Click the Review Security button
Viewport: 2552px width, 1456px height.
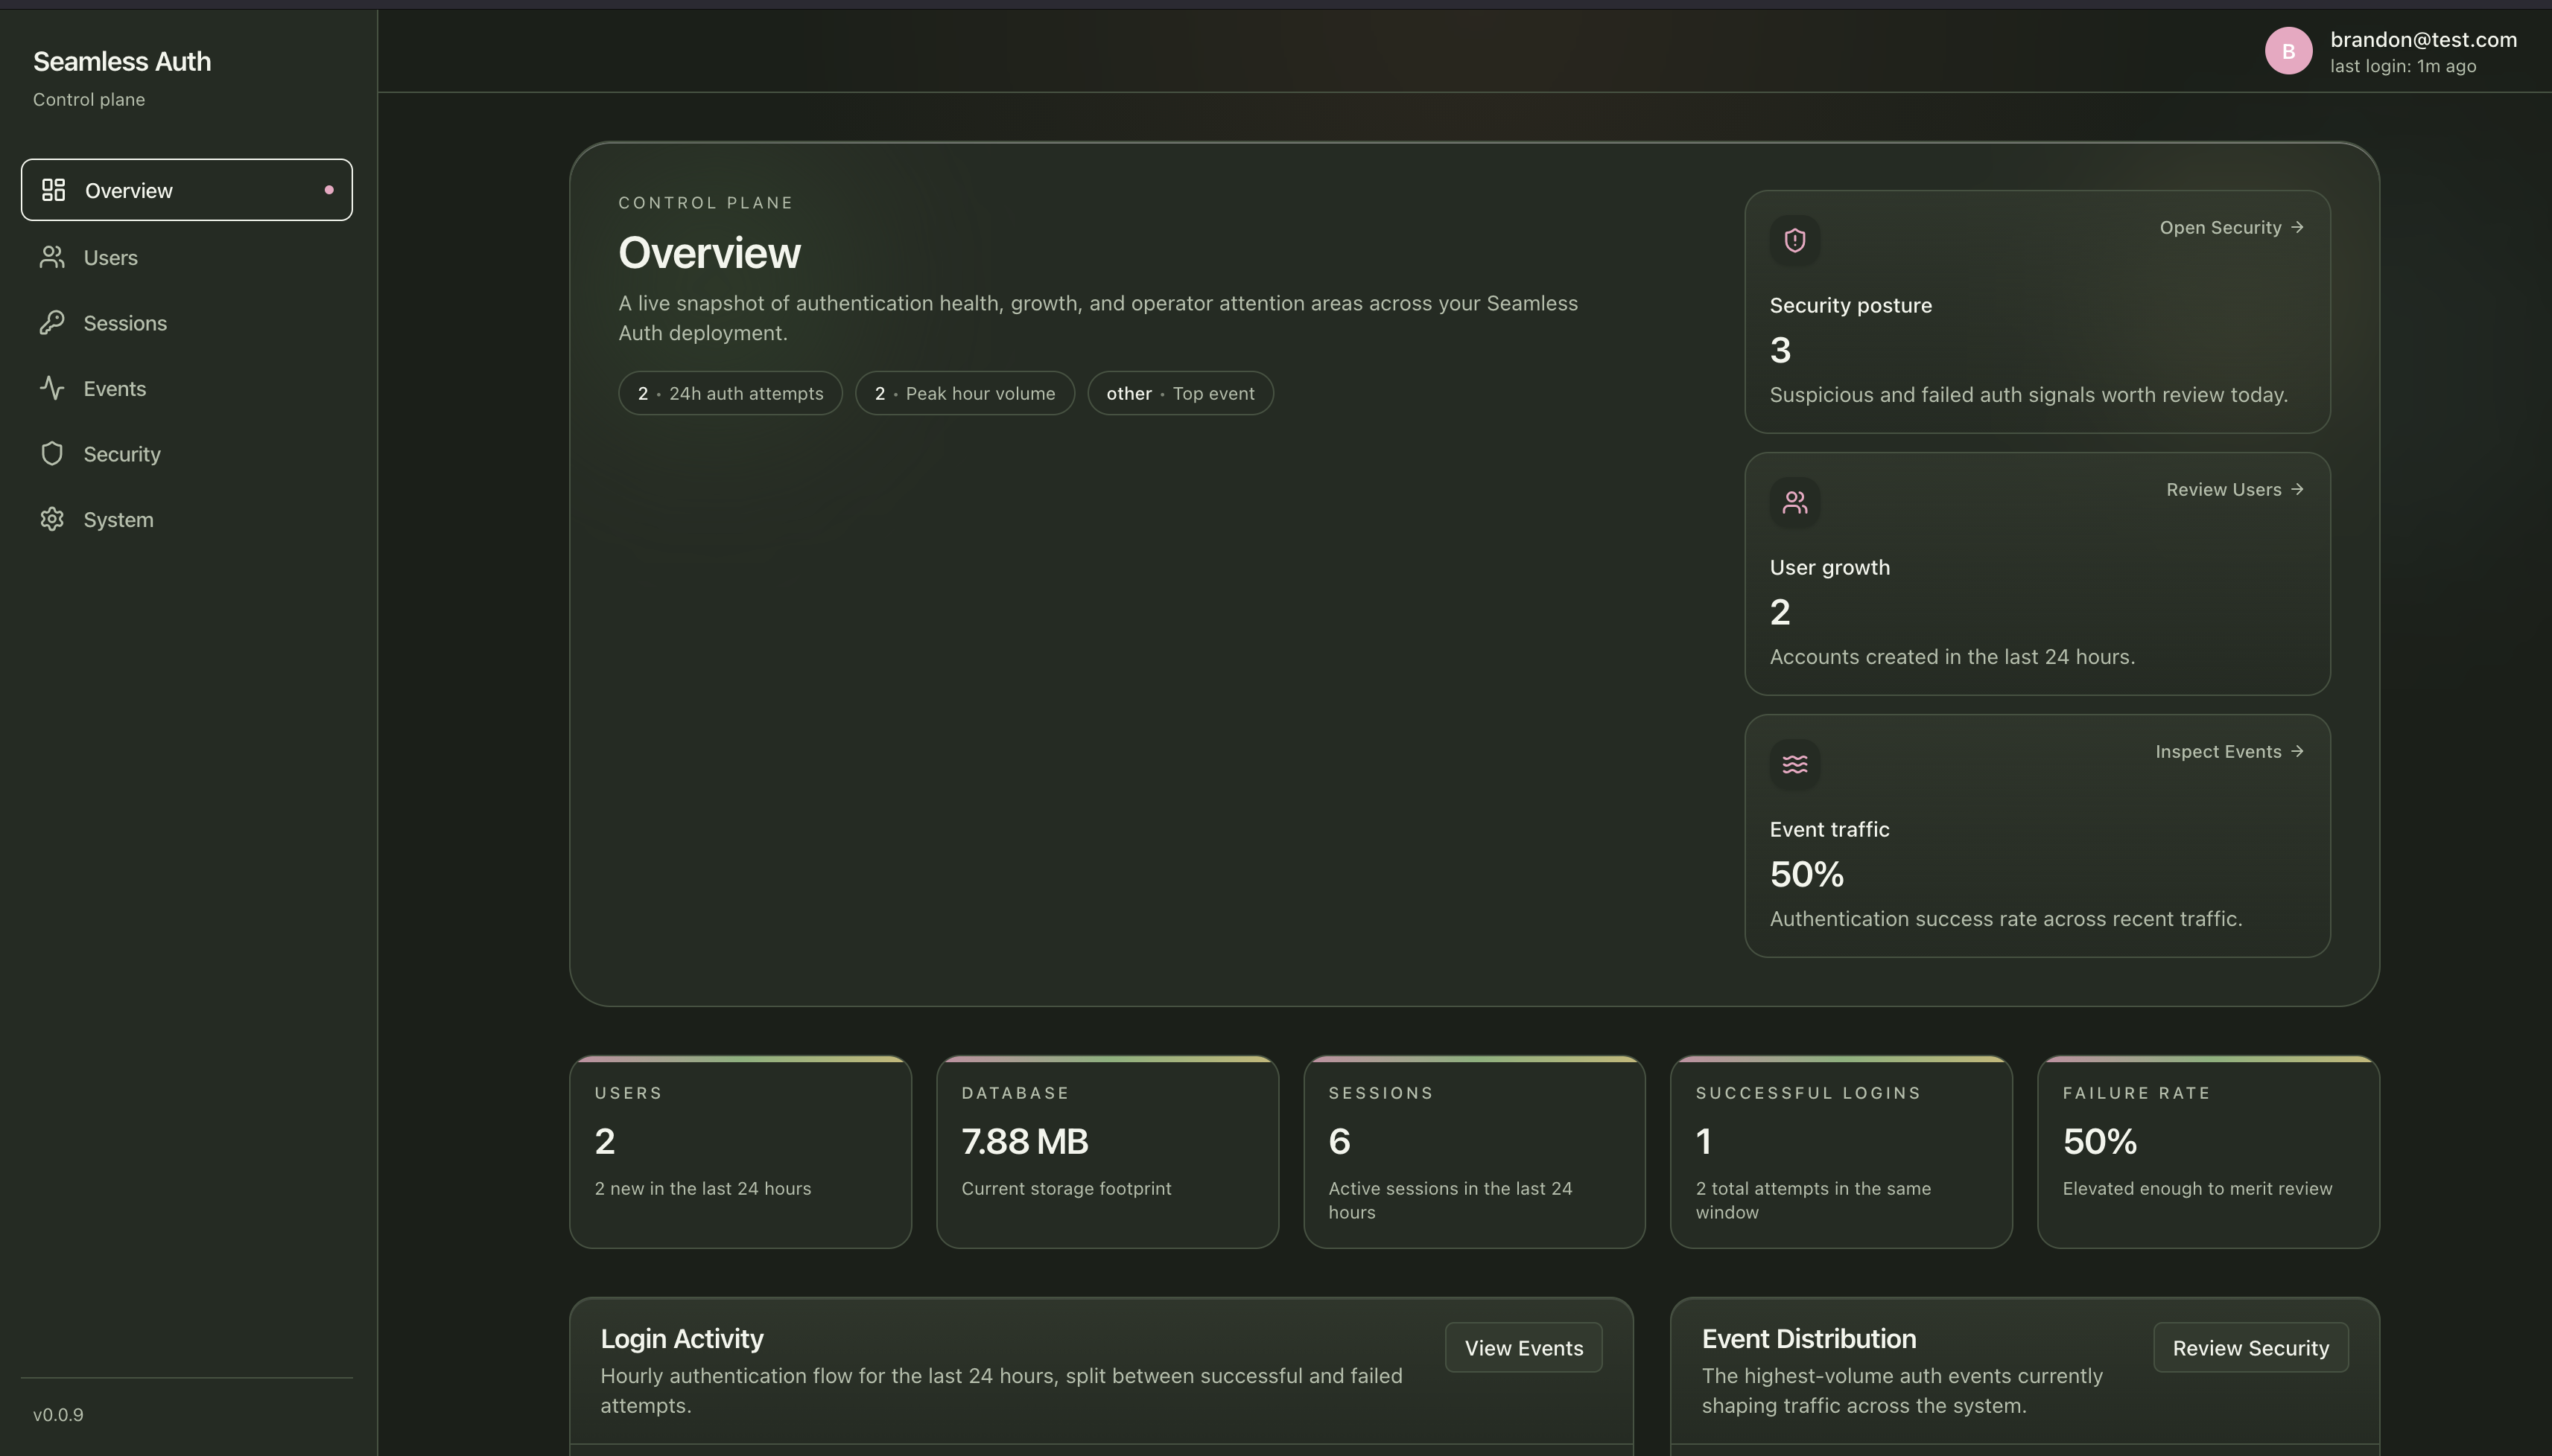[2251, 1348]
